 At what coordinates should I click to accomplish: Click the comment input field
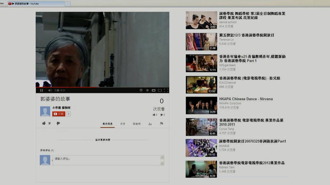click(x=107, y=160)
